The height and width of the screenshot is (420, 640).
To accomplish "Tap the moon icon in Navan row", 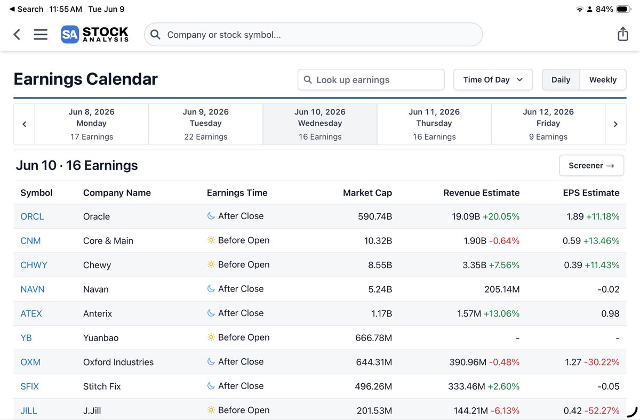I will (211, 288).
